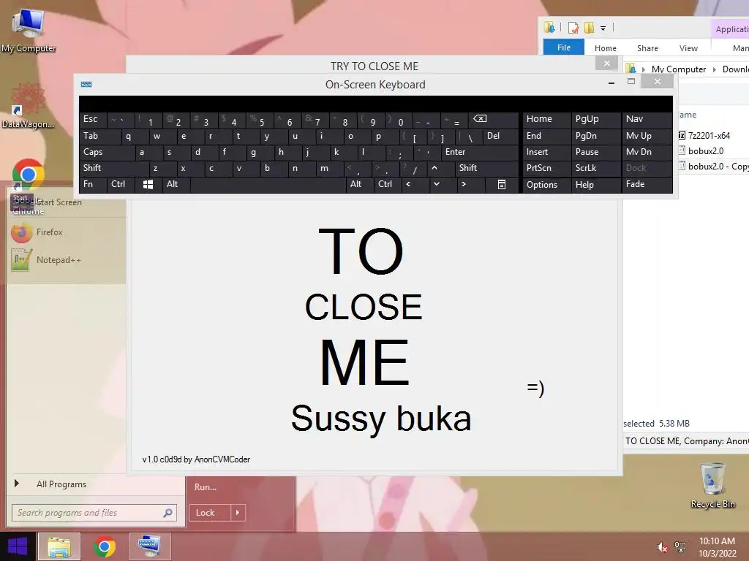The height and width of the screenshot is (561, 749).
Task: Click the Explorer new folder toolbar icon
Action: pyautogui.click(x=589, y=28)
